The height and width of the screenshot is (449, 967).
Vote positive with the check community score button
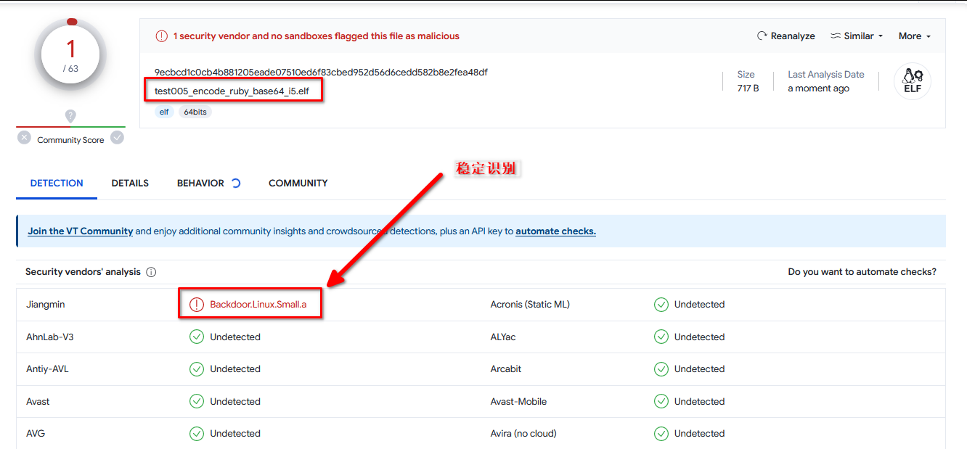pos(117,138)
